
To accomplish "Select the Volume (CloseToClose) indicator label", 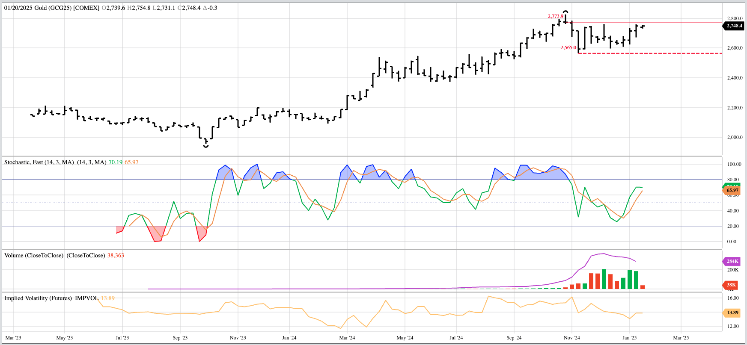I will pos(34,255).
